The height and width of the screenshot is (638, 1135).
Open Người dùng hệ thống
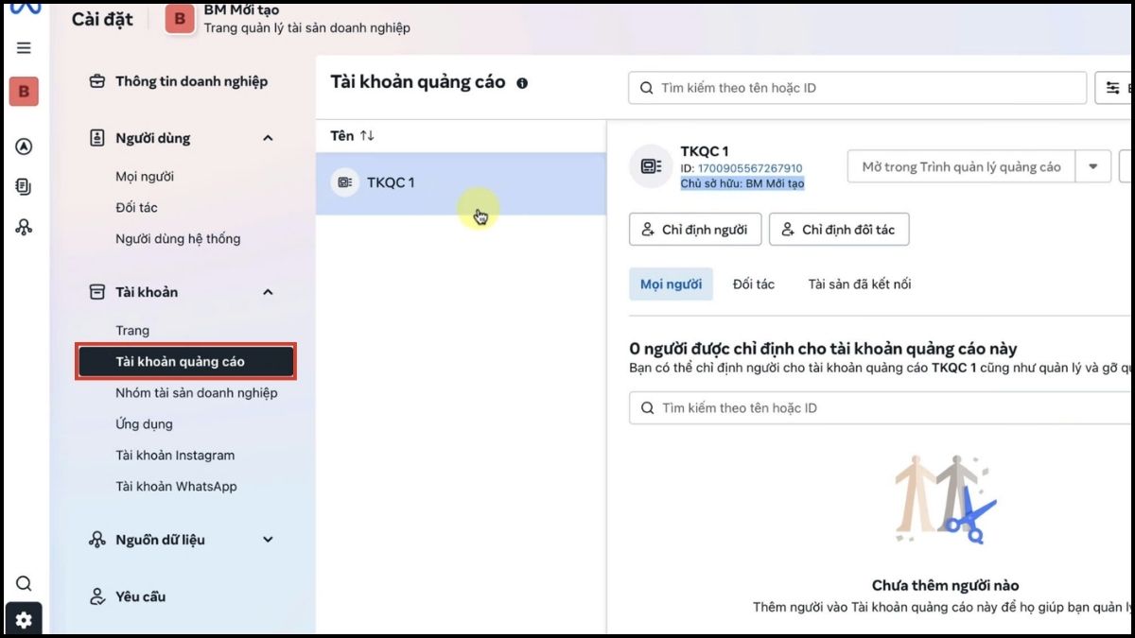click(178, 239)
